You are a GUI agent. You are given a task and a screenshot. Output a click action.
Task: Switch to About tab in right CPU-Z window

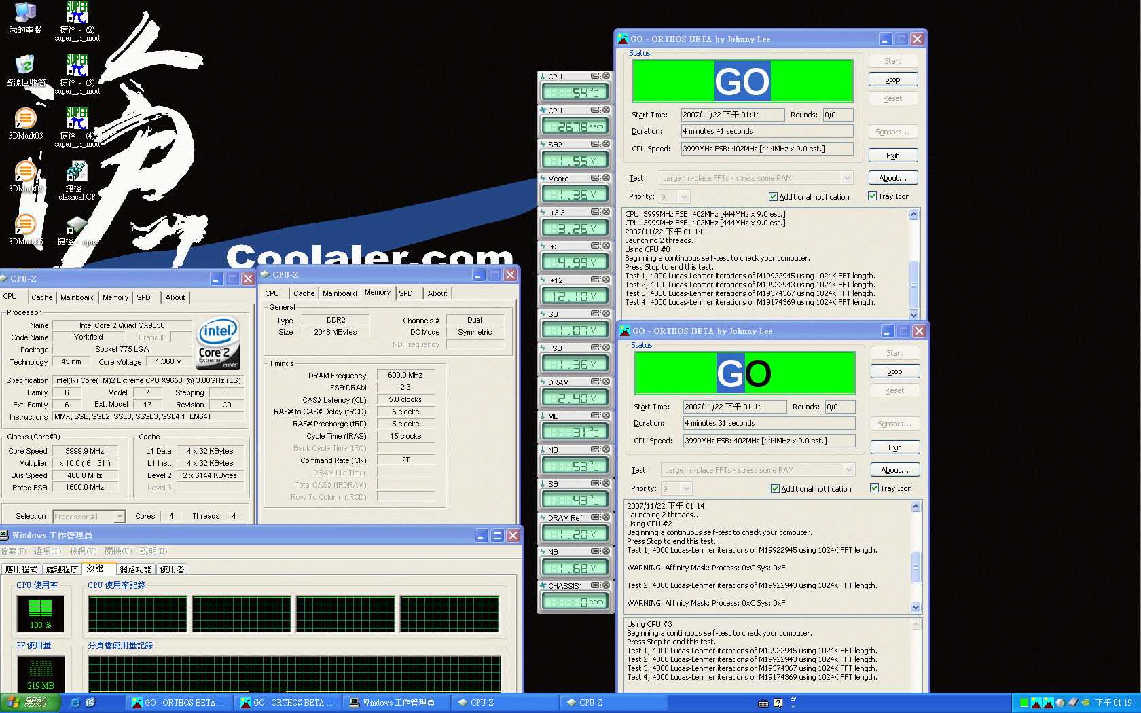437,293
